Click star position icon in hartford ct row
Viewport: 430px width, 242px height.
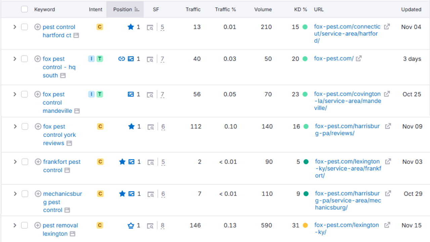(131, 27)
